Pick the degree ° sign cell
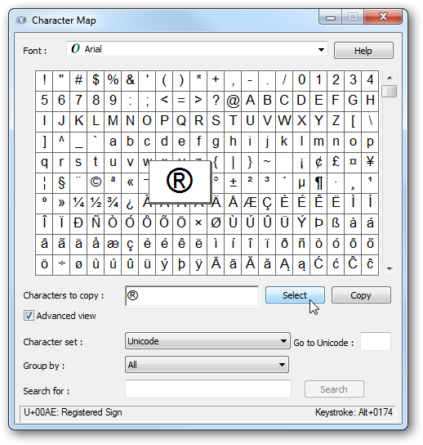The height and width of the screenshot is (445, 423). pos(216,182)
